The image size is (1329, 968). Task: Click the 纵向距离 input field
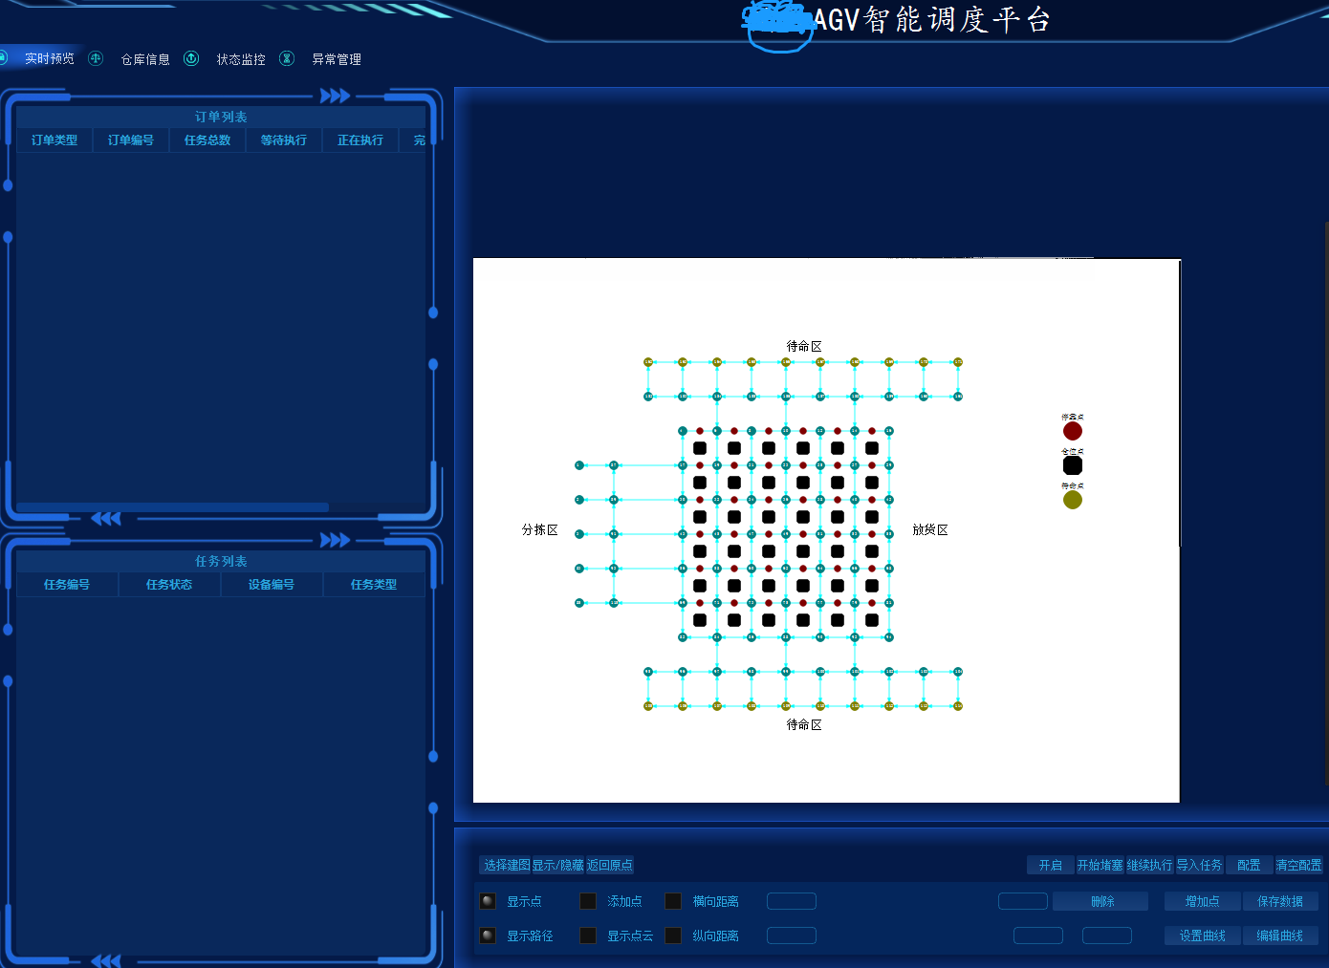[792, 936]
